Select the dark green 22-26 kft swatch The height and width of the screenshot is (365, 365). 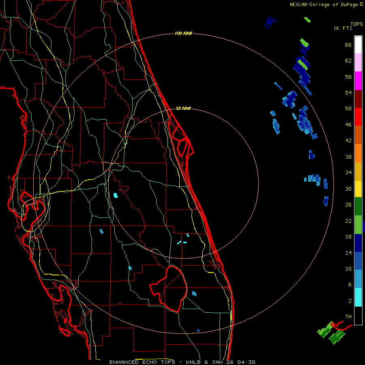[358, 206]
